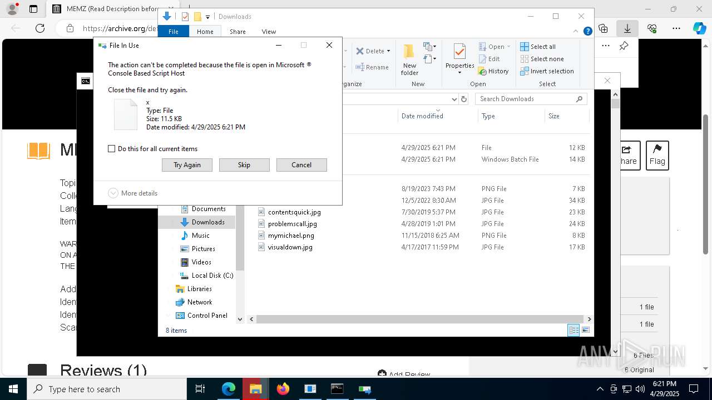Screen dimensions: 712x400
Task: Open the address bar history dropdown
Action: click(454, 99)
